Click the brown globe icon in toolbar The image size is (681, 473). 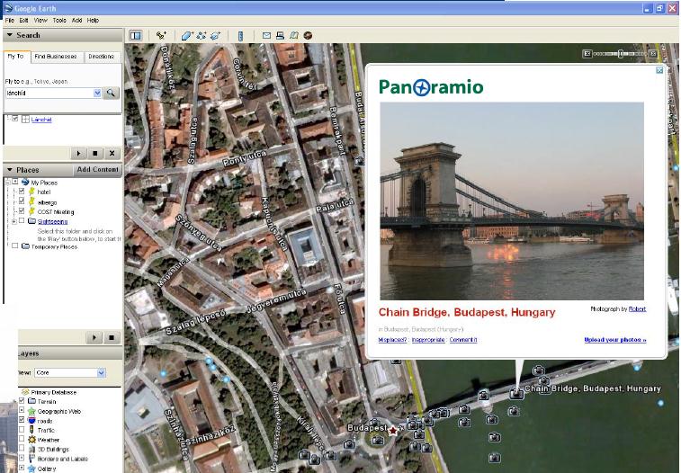(308, 36)
